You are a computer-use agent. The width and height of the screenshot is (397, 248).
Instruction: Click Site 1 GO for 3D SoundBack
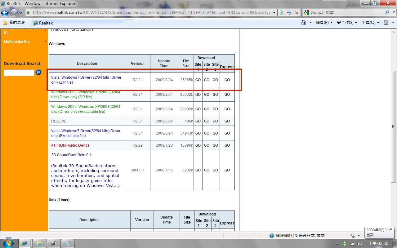pyautogui.click(x=198, y=170)
